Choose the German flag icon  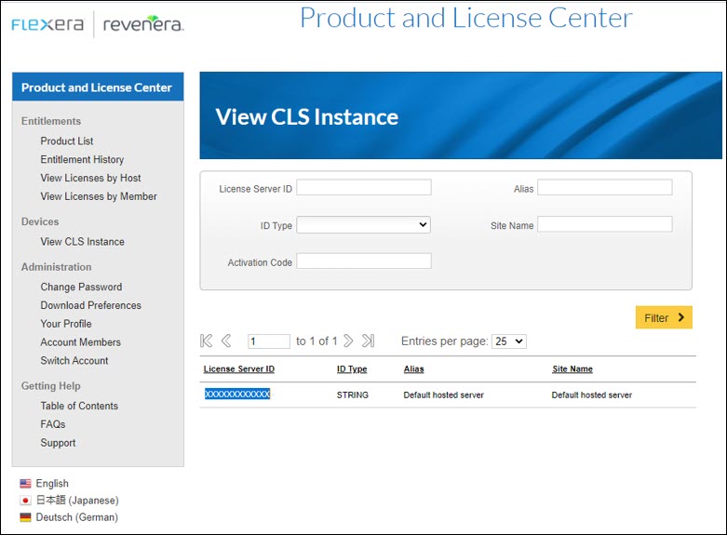[x=25, y=517]
